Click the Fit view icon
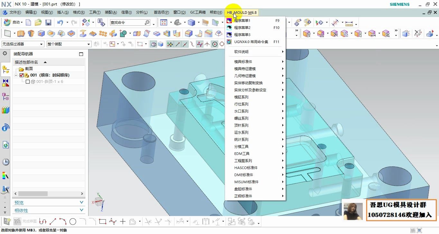Viewport: 439px width, 234px height. click(164, 22)
